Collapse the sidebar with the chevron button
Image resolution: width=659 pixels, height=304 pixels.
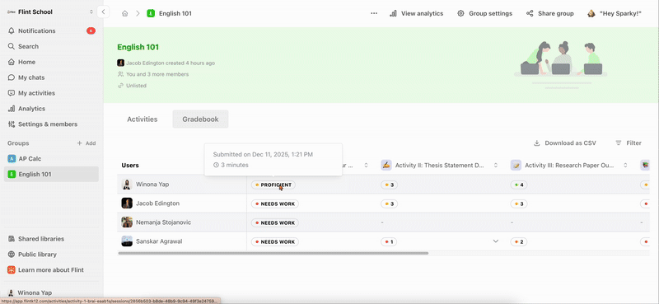(x=103, y=12)
